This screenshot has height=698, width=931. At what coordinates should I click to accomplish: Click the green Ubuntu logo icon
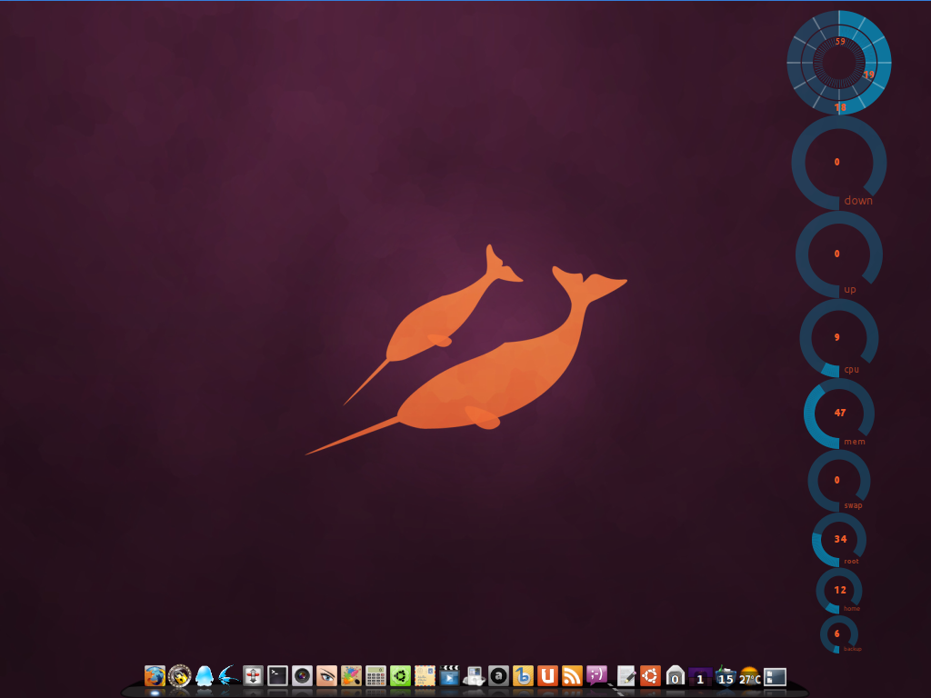(400, 675)
